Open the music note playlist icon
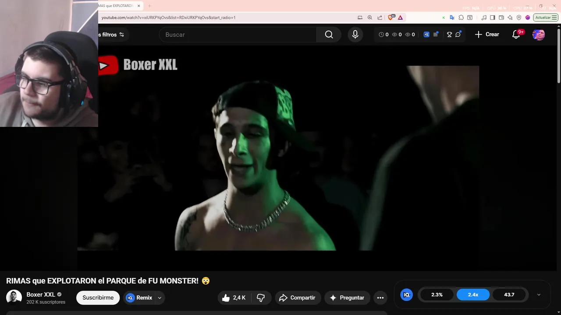 click(x=484, y=17)
